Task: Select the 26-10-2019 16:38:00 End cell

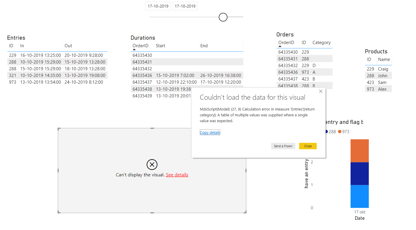Action: click(x=221, y=76)
